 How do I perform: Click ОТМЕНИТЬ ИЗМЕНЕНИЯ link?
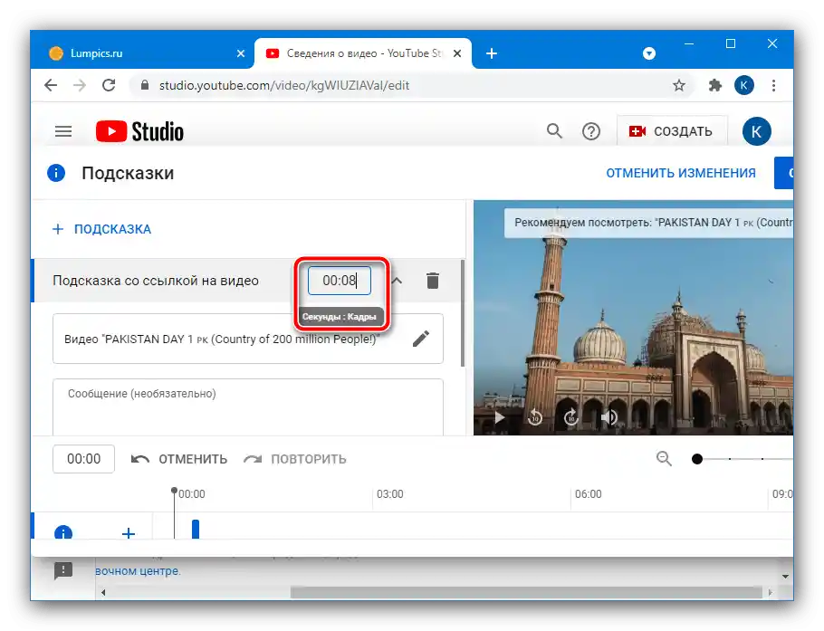(681, 173)
